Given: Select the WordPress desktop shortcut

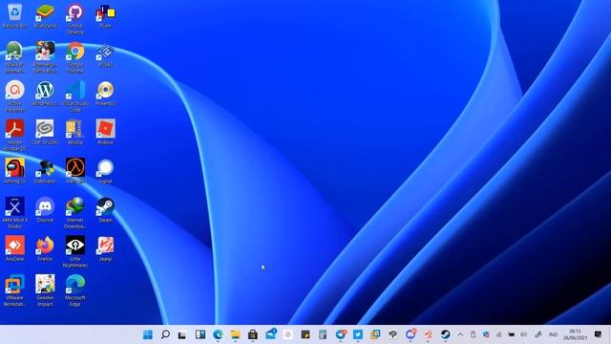Looking at the screenshot, I should pos(45,93).
